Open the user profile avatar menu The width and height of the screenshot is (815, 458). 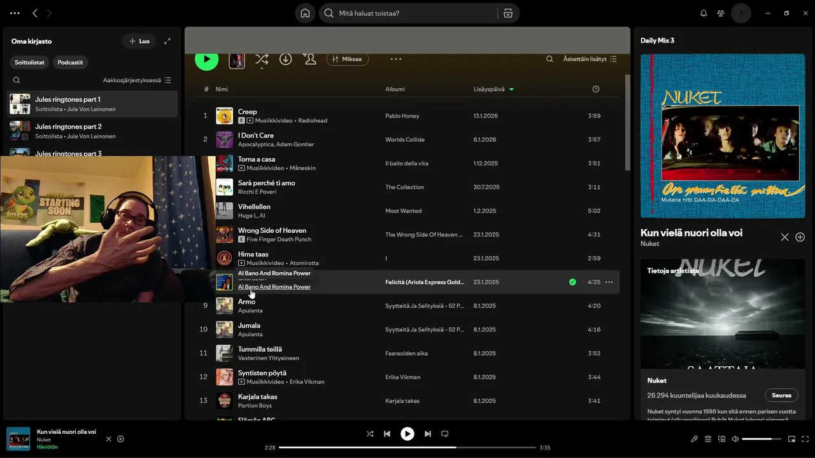741,13
